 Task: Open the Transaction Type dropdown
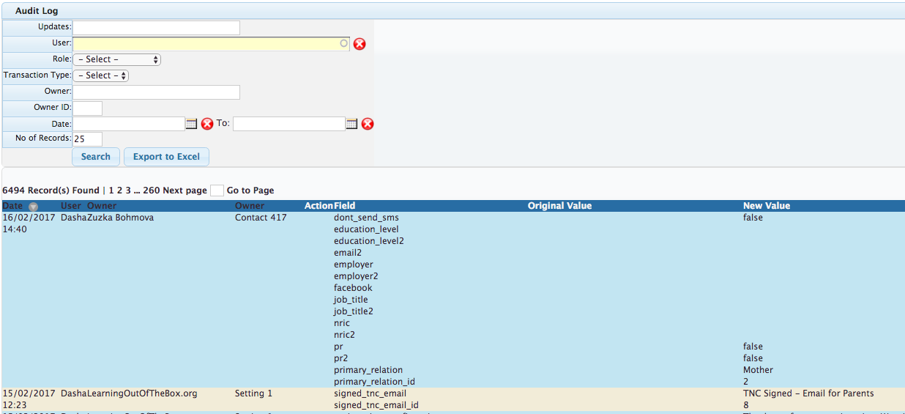pyautogui.click(x=100, y=75)
